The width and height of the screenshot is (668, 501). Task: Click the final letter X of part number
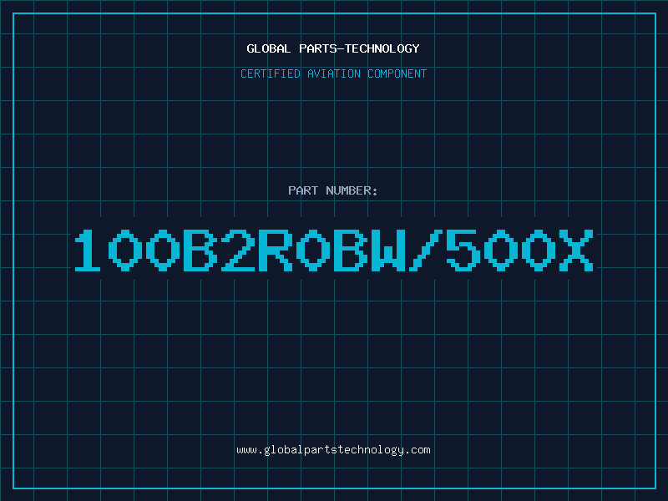(x=576, y=250)
